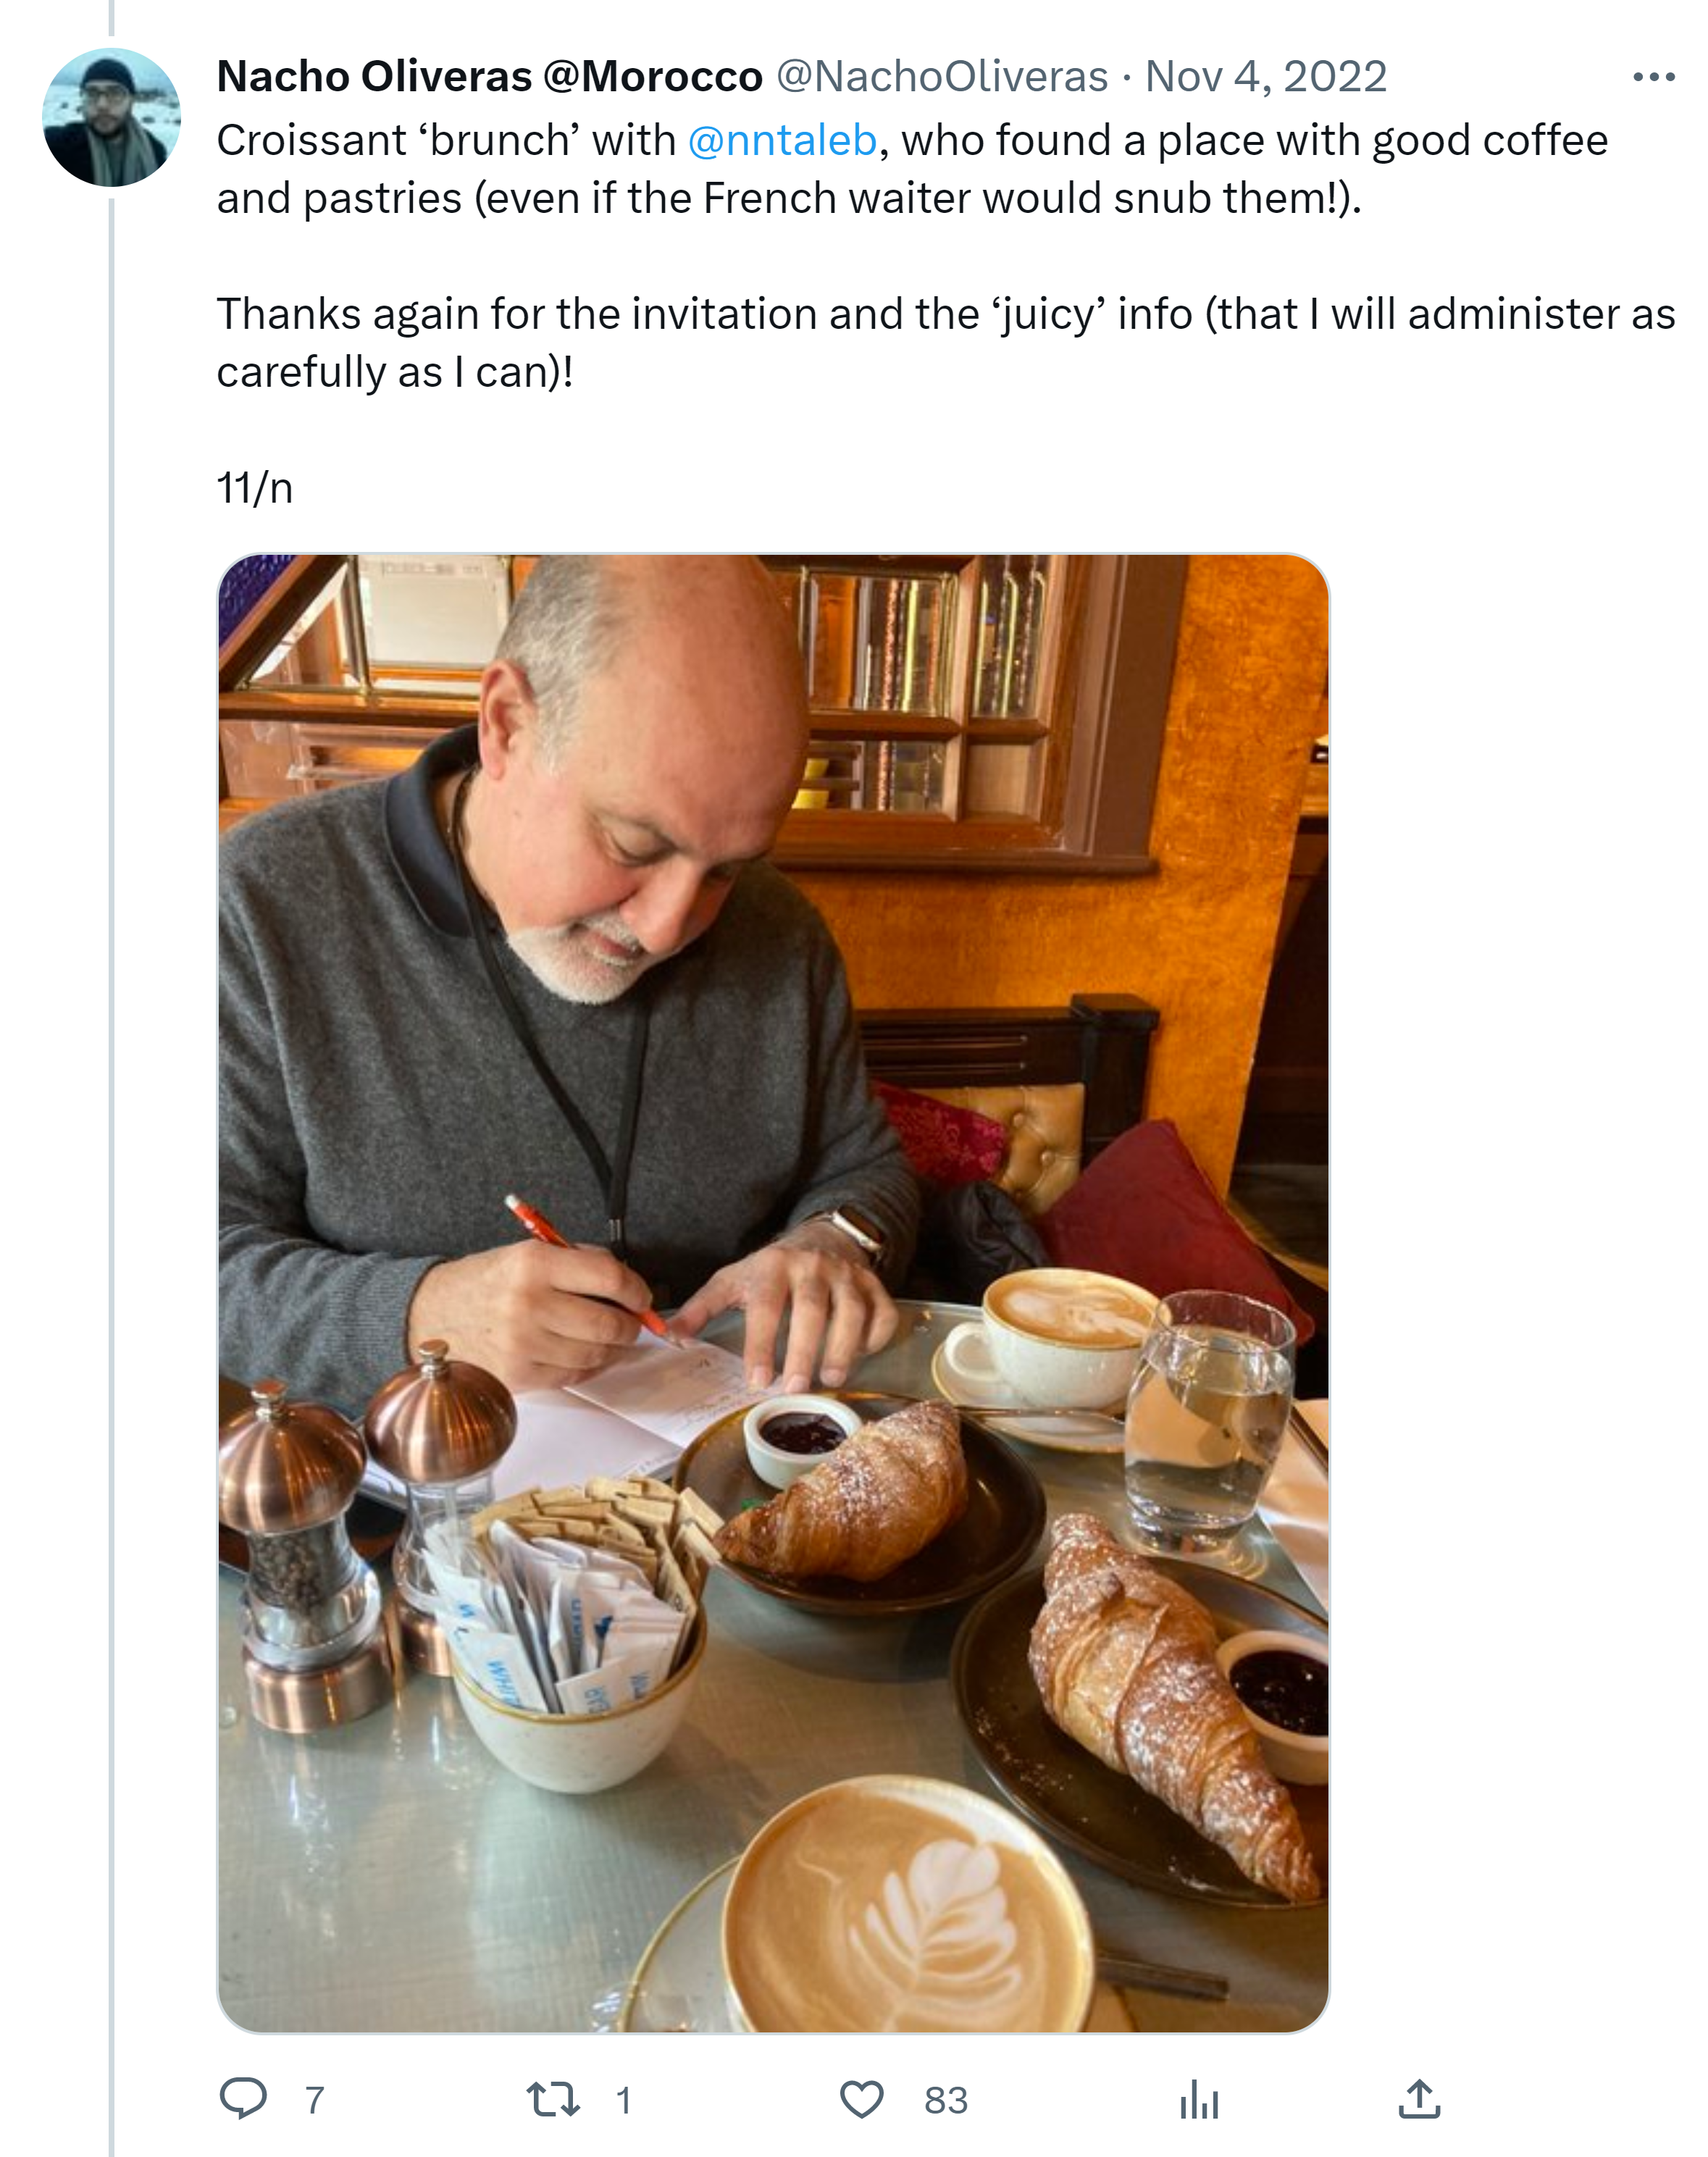The image size is (1708, 2157).
Task: Click the like count 83
Action: click(x=945, y=2099)
